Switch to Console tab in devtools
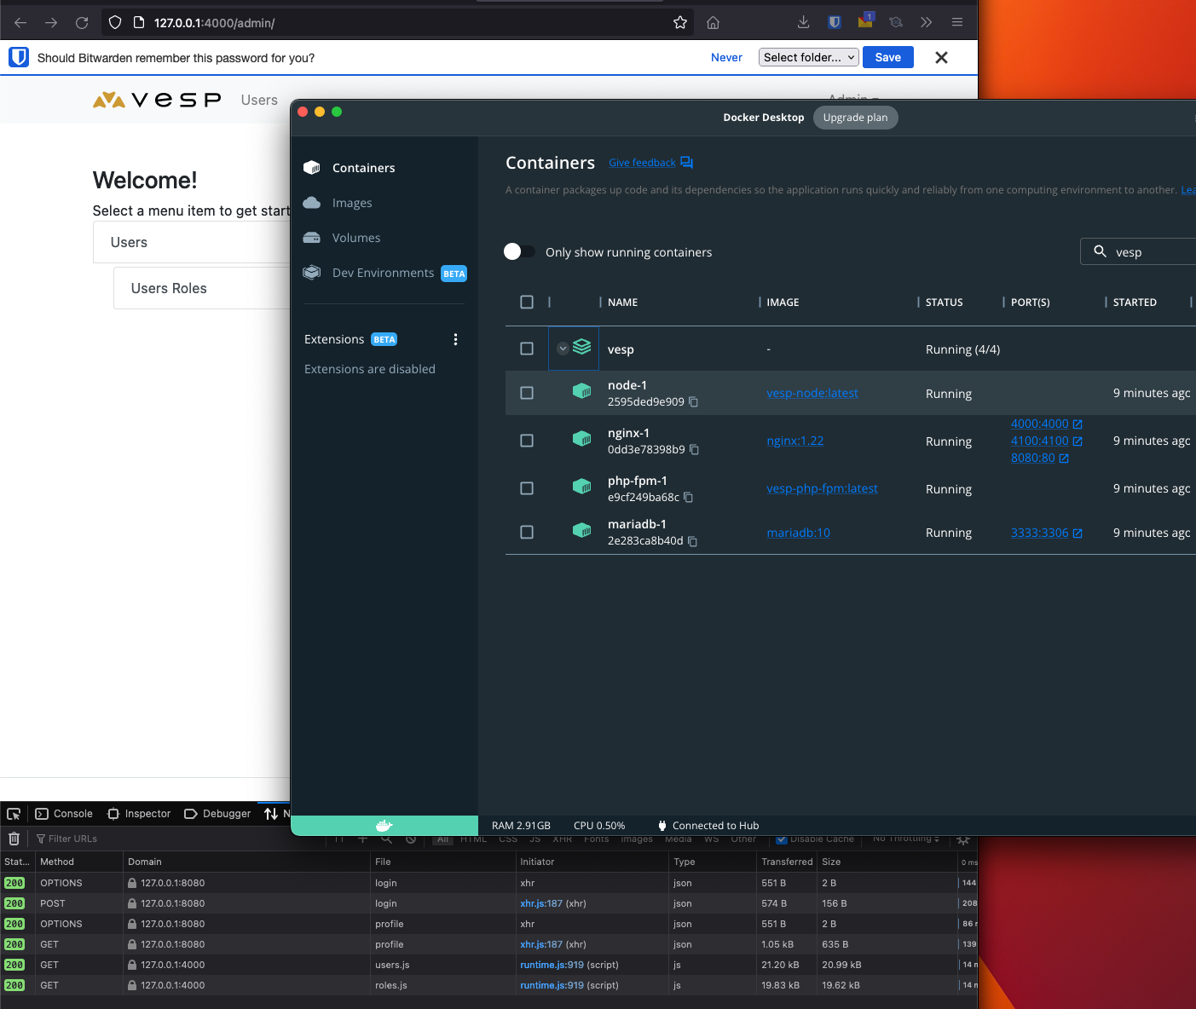The height and width of the screenshot is (1009, 1196). click(x=64, y=814)
